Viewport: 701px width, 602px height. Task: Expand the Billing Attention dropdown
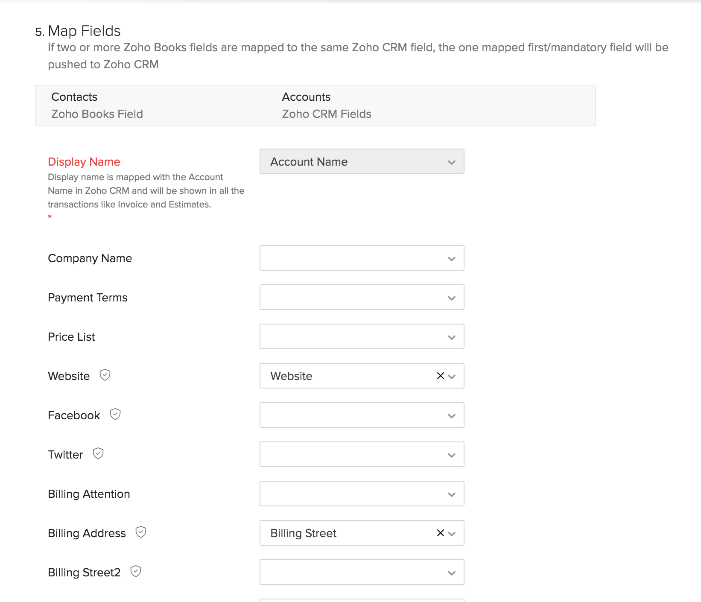pos(362,494)
